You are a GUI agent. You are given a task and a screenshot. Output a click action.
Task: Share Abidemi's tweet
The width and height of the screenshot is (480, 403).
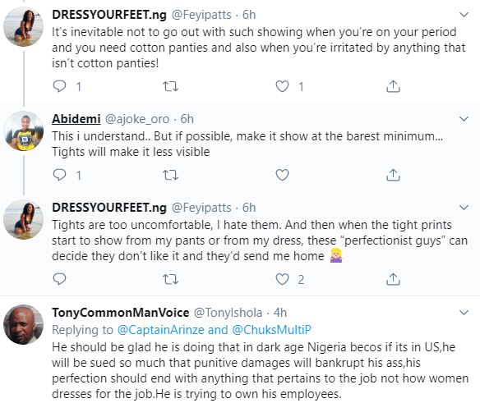[393, 175]
